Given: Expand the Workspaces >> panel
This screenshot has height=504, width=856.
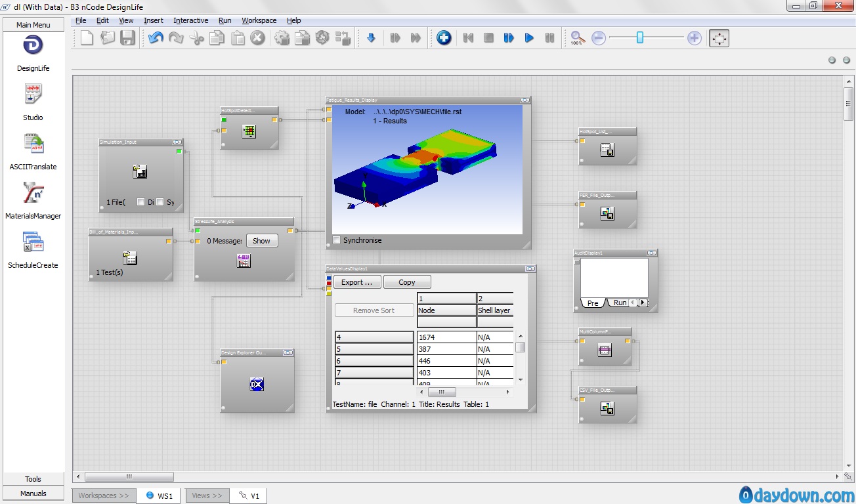Looking at the screenshot, I should click(104, 495).
